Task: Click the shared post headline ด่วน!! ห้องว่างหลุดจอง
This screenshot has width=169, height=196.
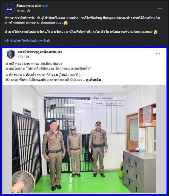Action: 34,64
